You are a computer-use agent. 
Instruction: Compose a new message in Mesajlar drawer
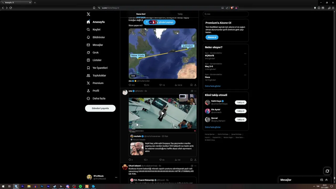(322, 180)
